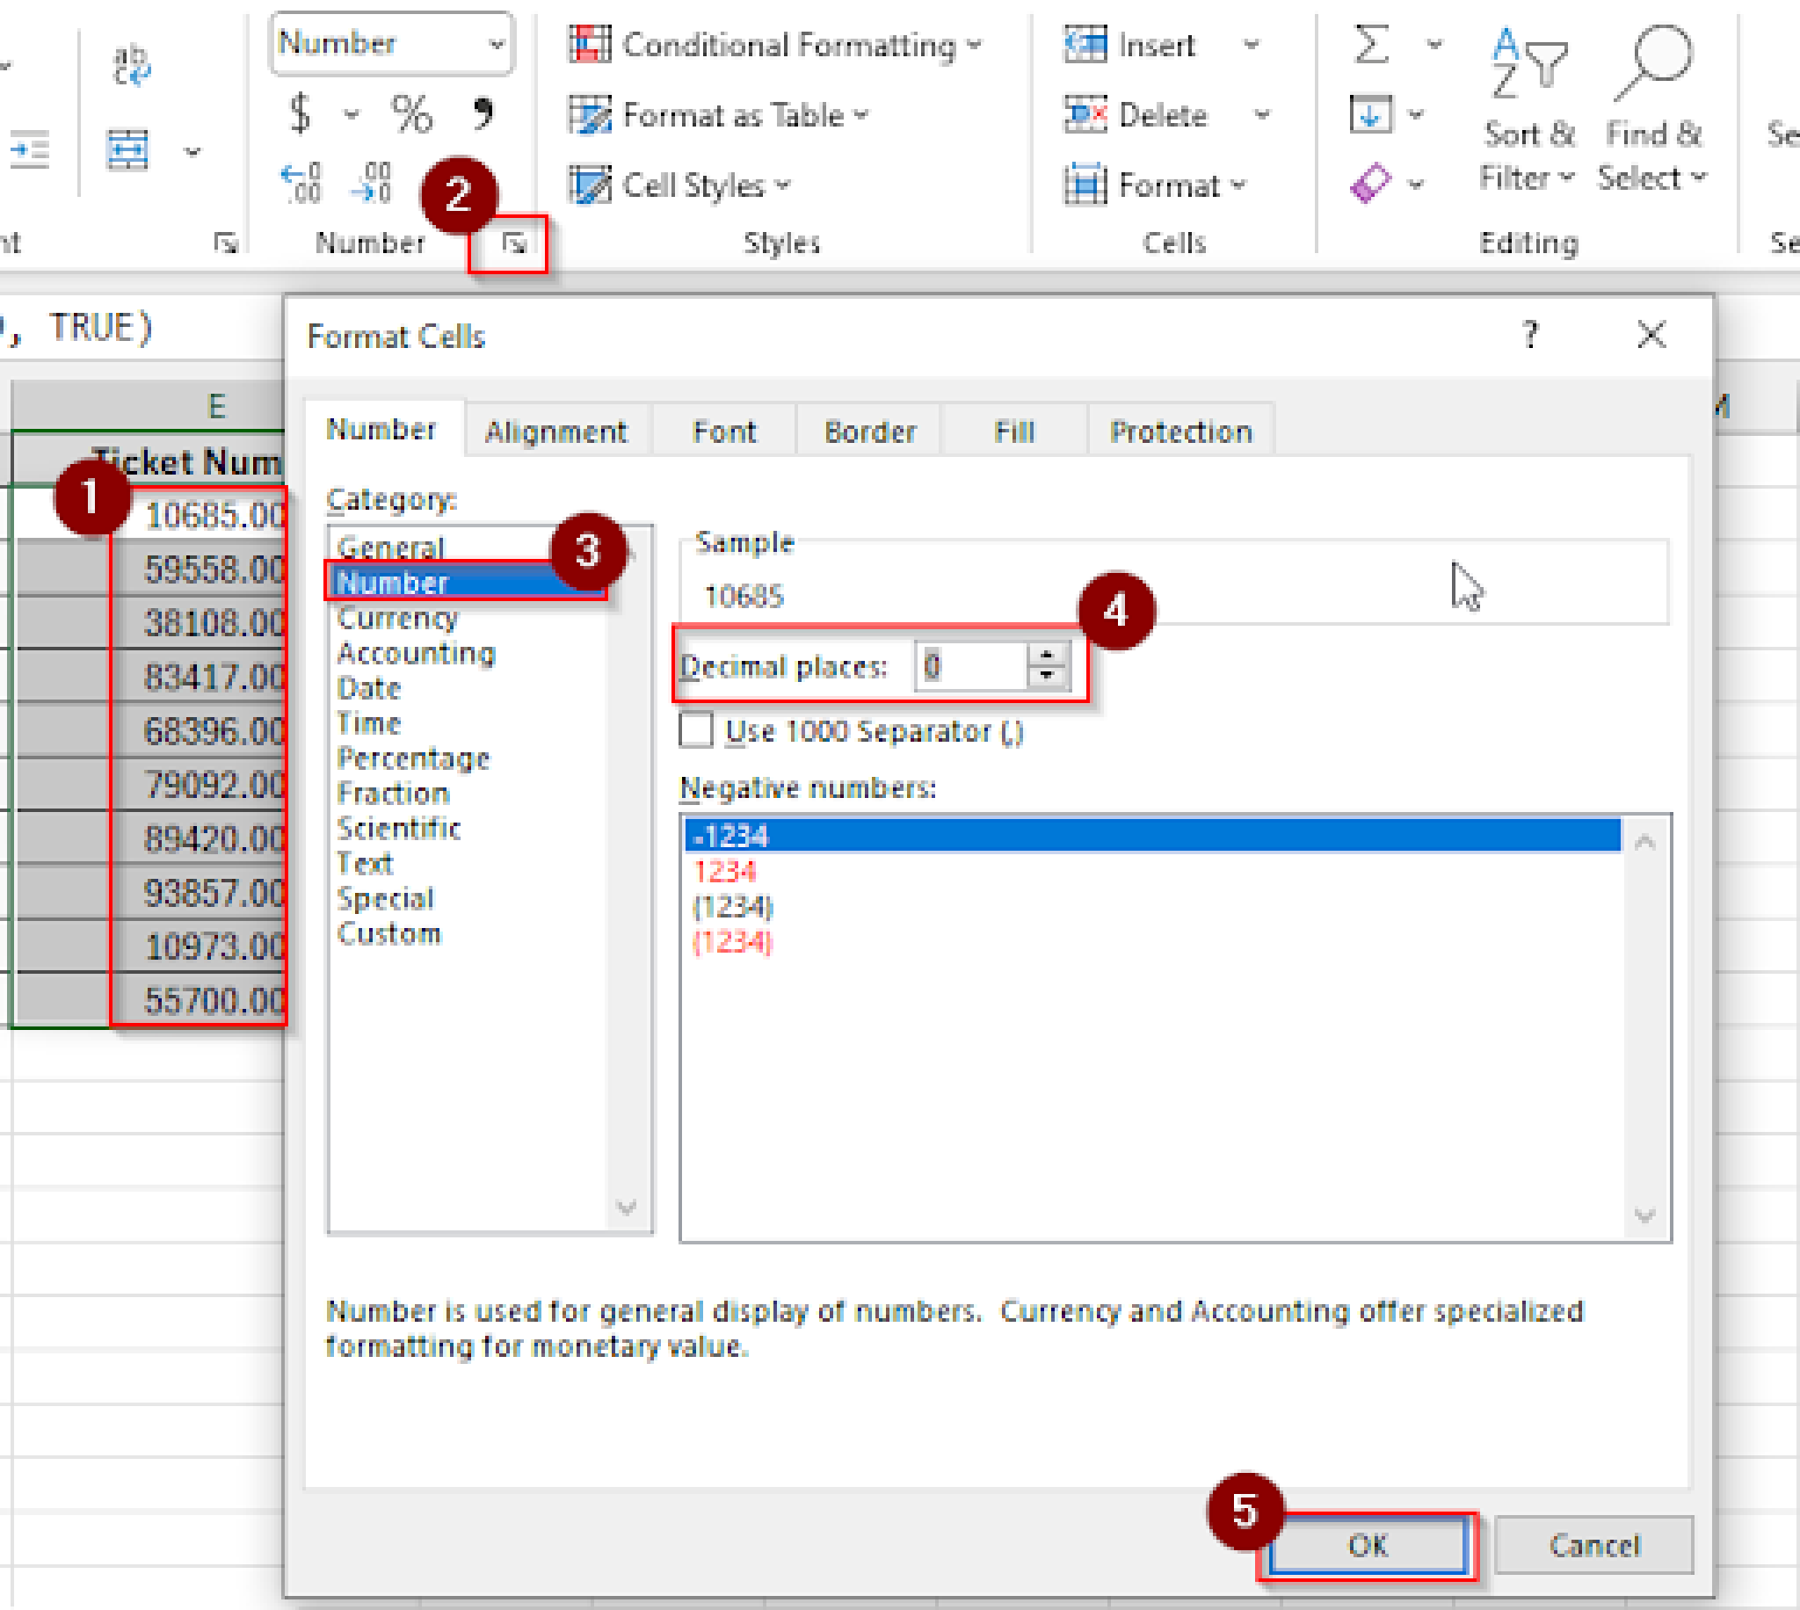Viewport: 1800px width, 1610px height.
Task: Open the Insert dropdown arrow
Action: pos(1252,44)
